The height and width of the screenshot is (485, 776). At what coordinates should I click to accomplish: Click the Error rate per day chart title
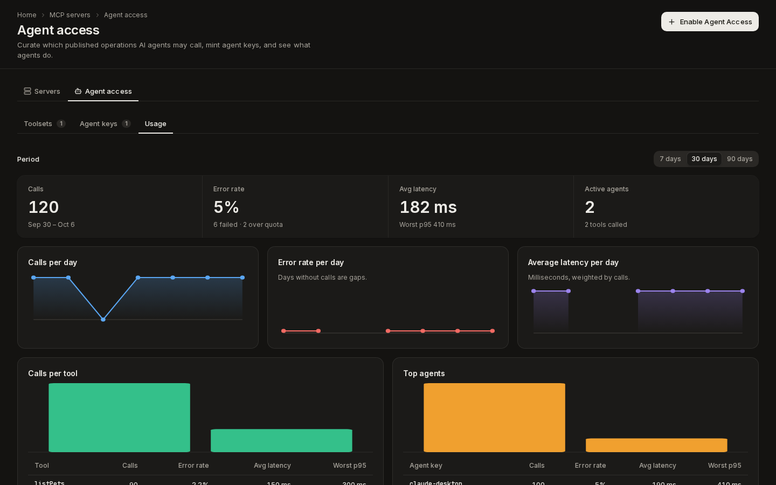coord(311,262)
